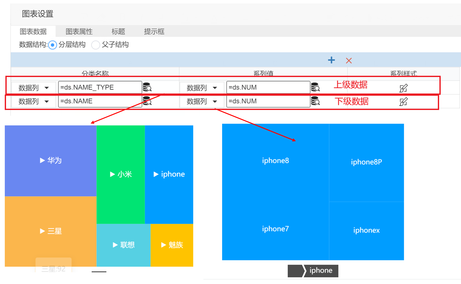Click the breadcrumb root arrow segment

(x=296, y=271)
